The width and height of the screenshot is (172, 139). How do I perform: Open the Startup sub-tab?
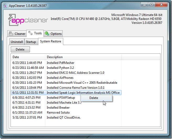click(31, 42)
